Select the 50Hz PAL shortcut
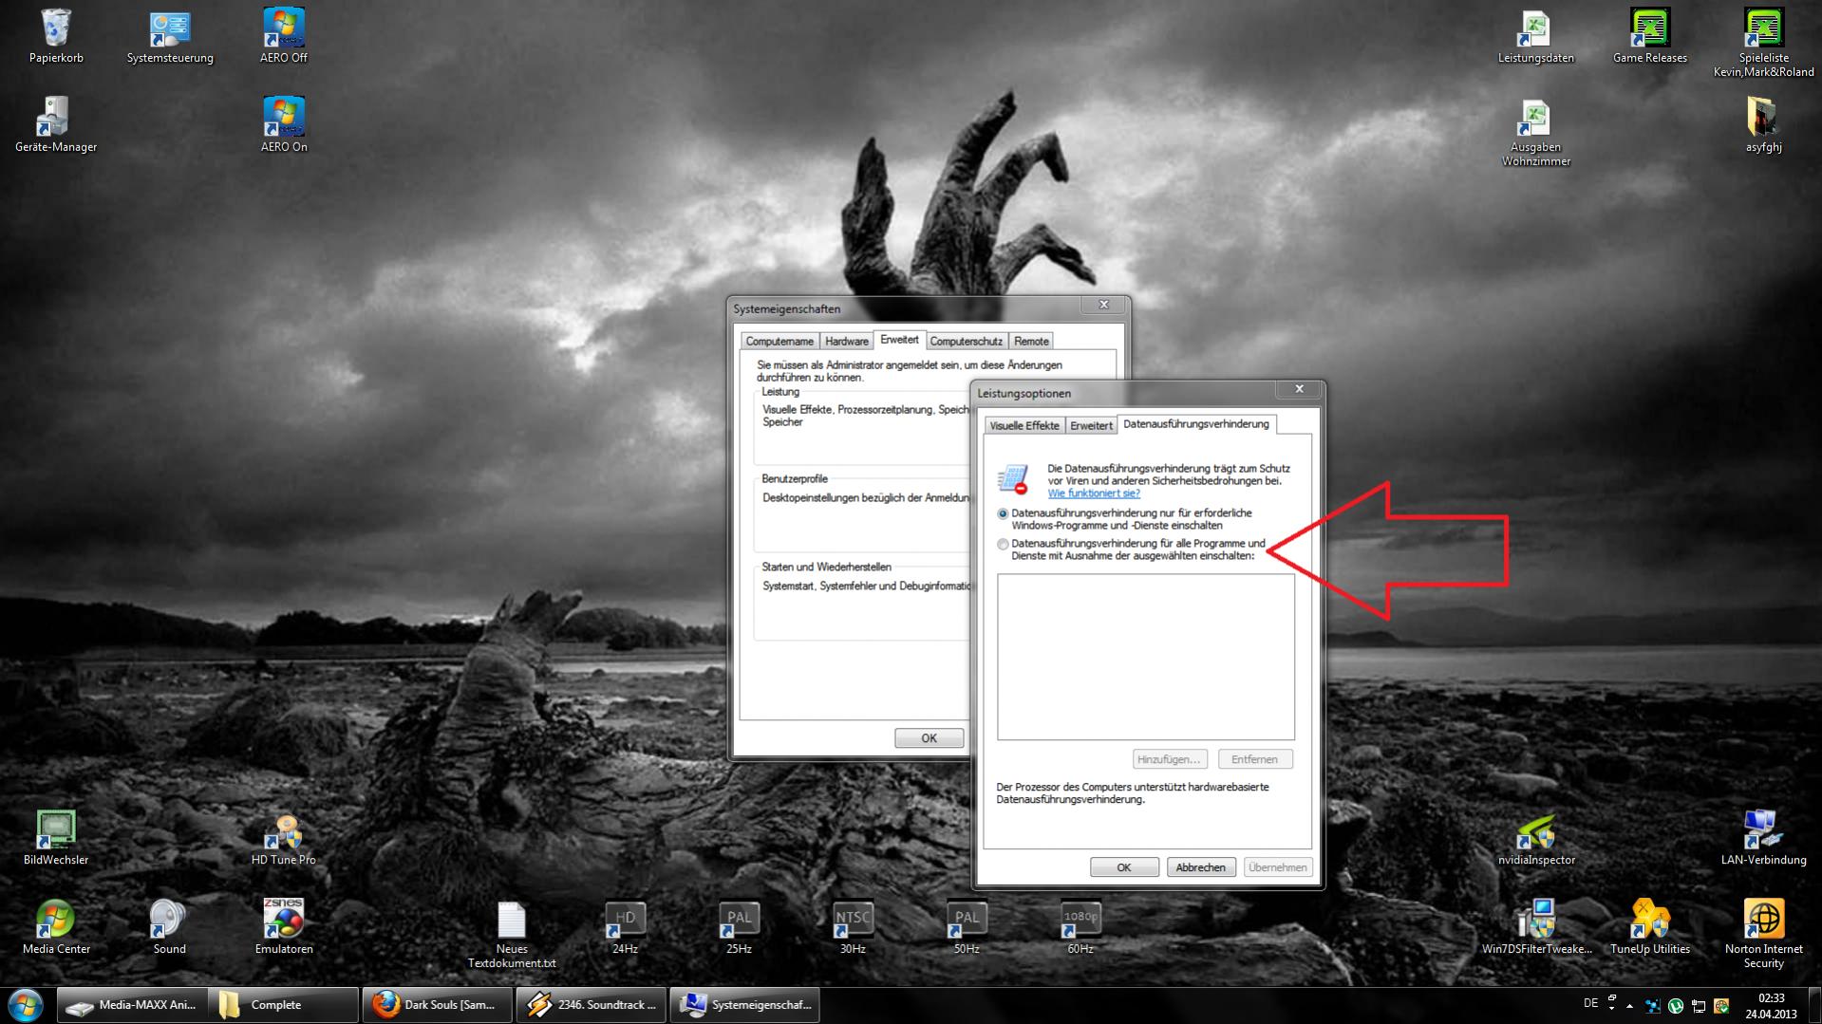This screenshot has width=1822, height=1024. [967, 927]
